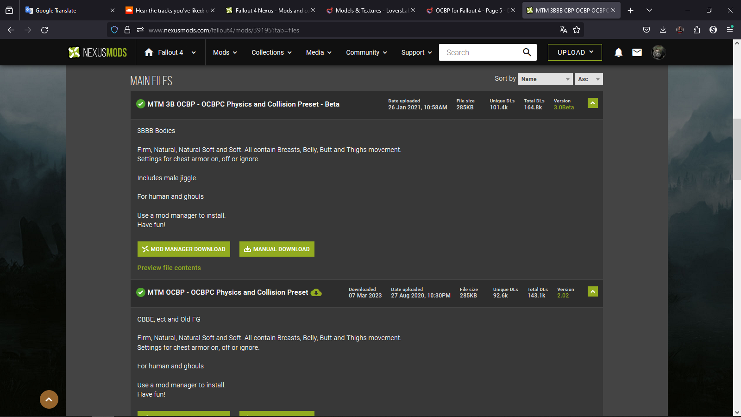The width and height of the screenshot is (741, 417).
Task: Submit search with the magnifier icon
Action: (x=527, y=52)
